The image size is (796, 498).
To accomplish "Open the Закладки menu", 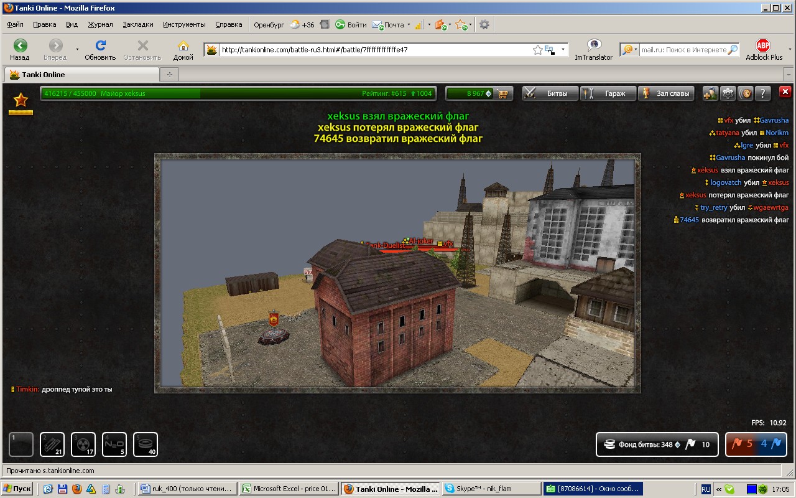I will coord(138,25).
